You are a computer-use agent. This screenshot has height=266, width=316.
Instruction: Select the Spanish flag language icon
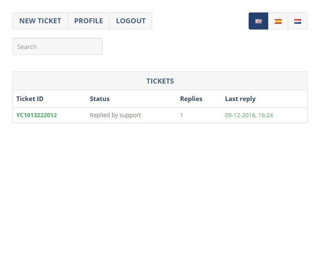pos(278,21)
